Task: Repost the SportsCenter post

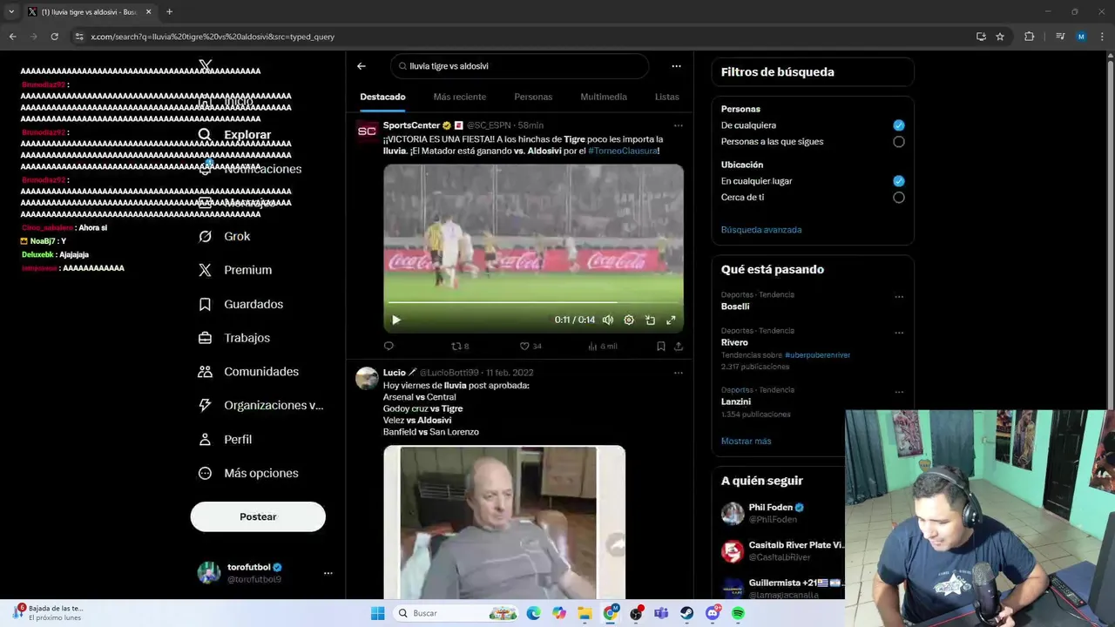Action: pos(459,346)
